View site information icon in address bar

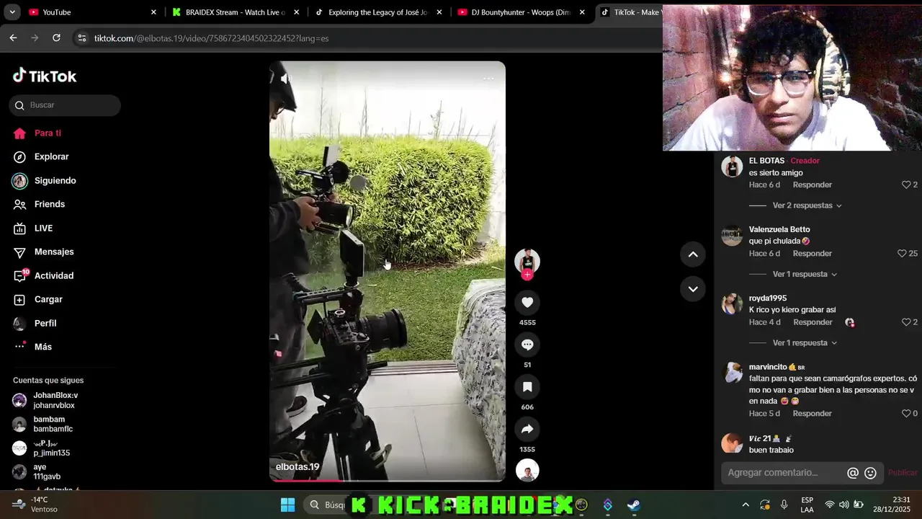coord(82,38)
